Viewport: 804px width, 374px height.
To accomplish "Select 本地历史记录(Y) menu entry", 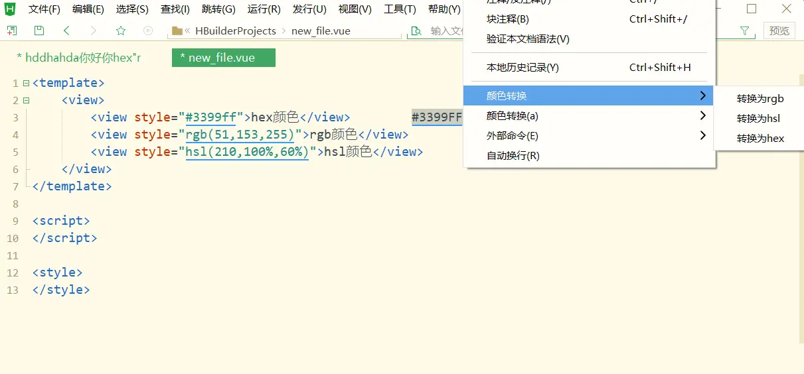I will (x=590, y=68).
